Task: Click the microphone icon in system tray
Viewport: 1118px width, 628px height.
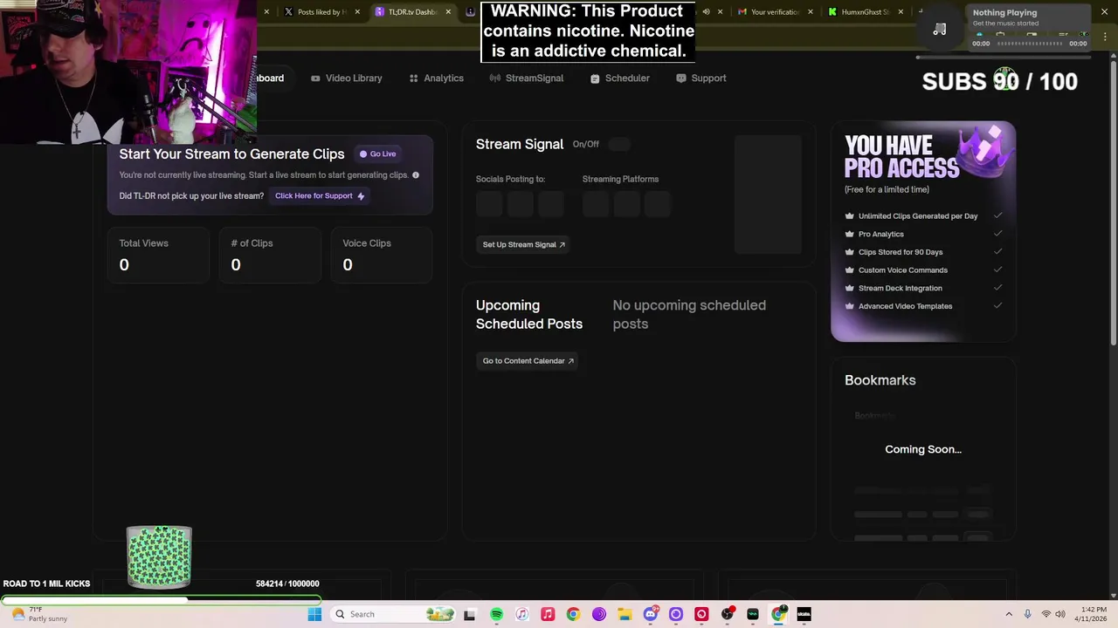Action: click(1027, 614)
